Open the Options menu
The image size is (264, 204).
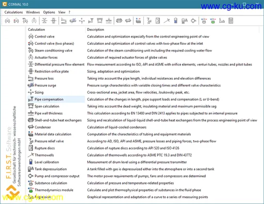49,12
